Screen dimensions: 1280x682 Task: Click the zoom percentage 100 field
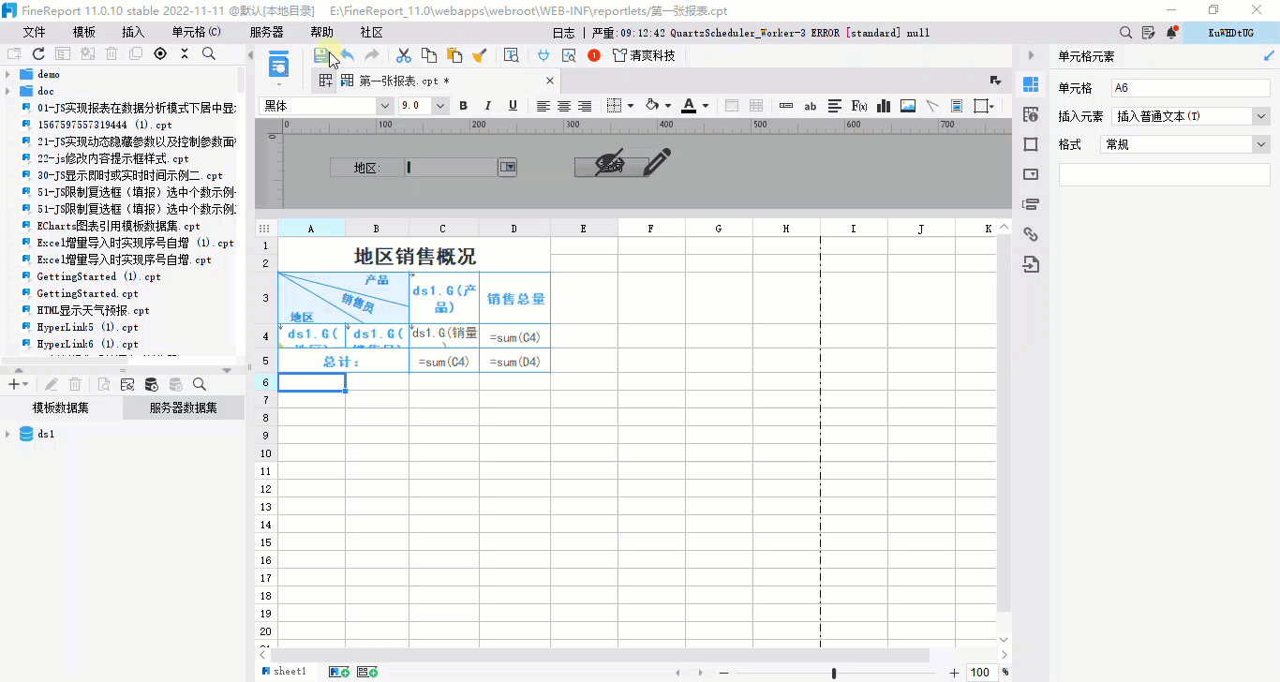coord(981,673)
